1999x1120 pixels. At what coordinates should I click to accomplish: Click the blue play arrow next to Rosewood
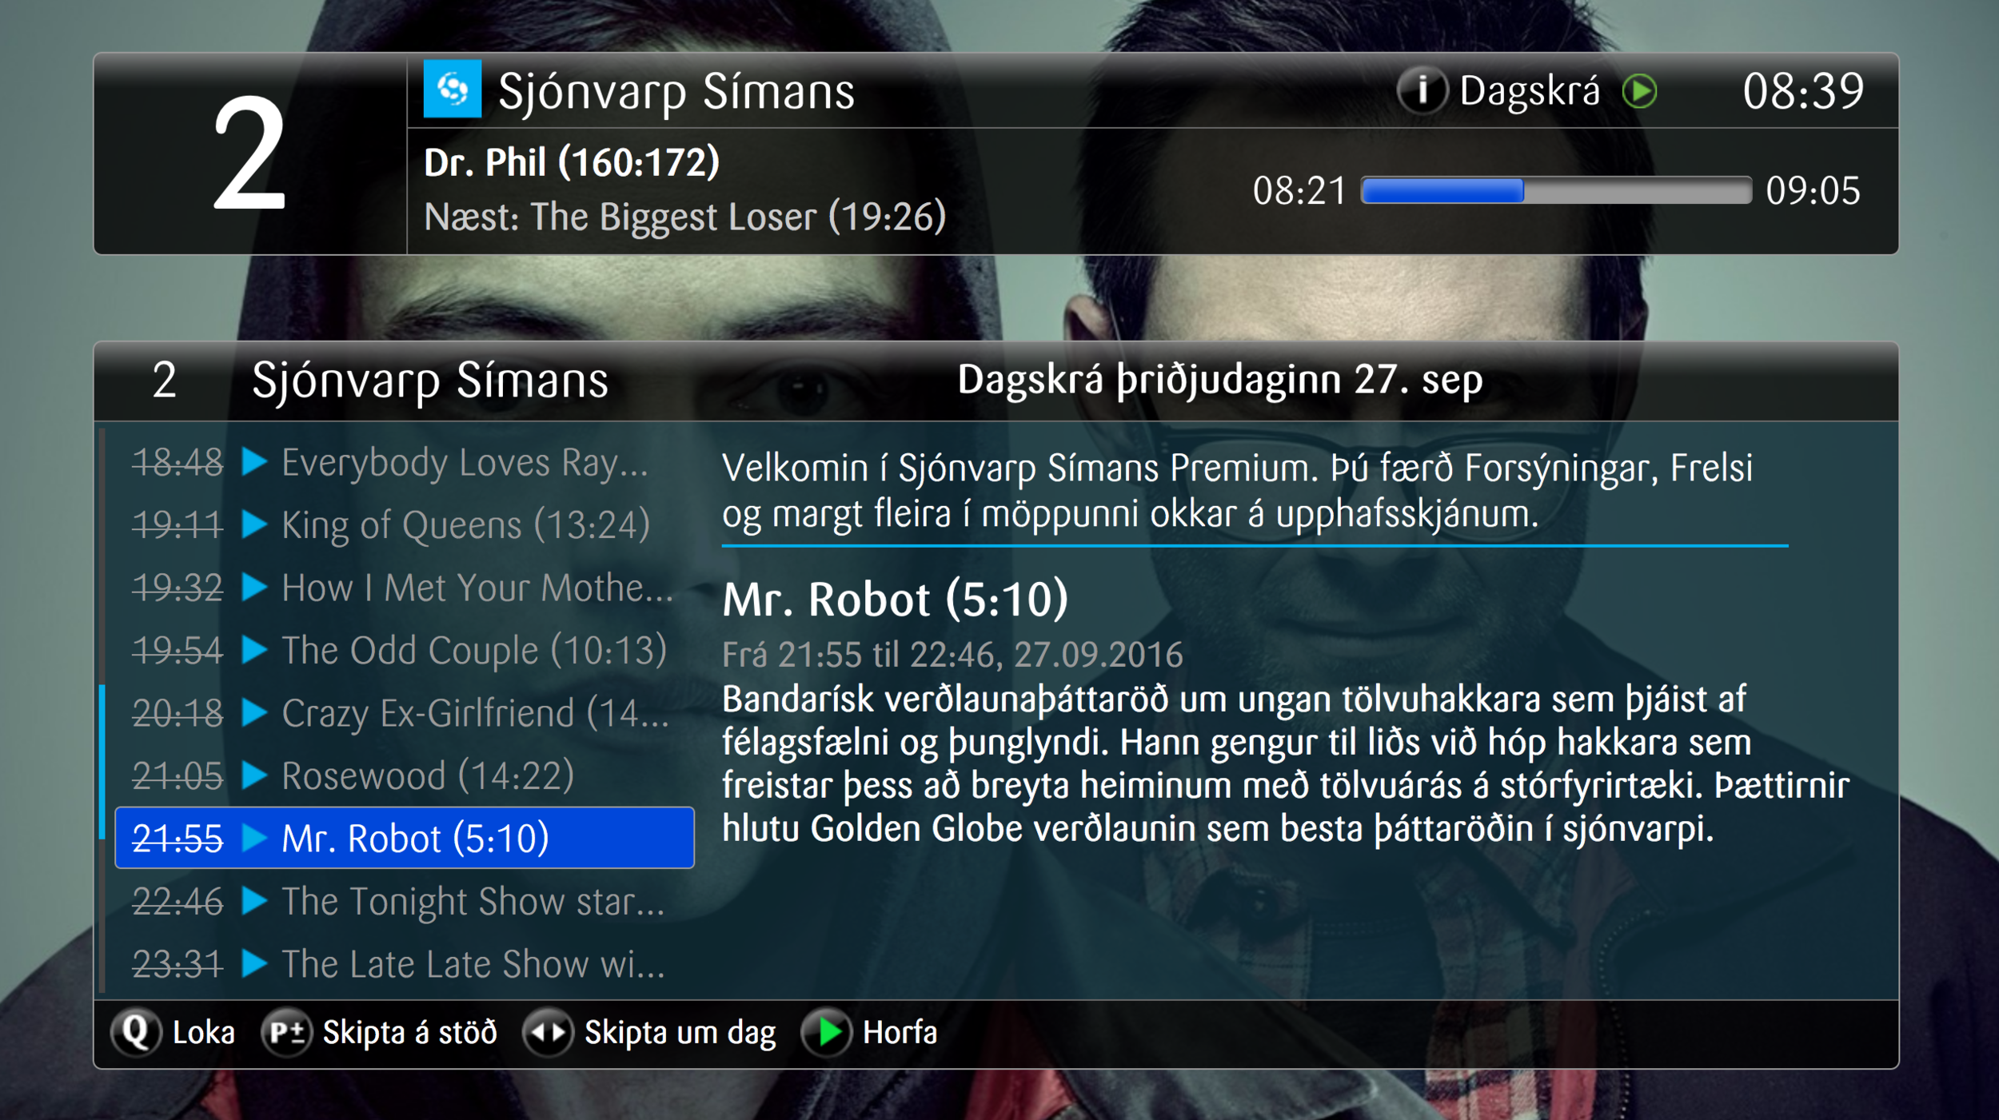tap(253, 774)
